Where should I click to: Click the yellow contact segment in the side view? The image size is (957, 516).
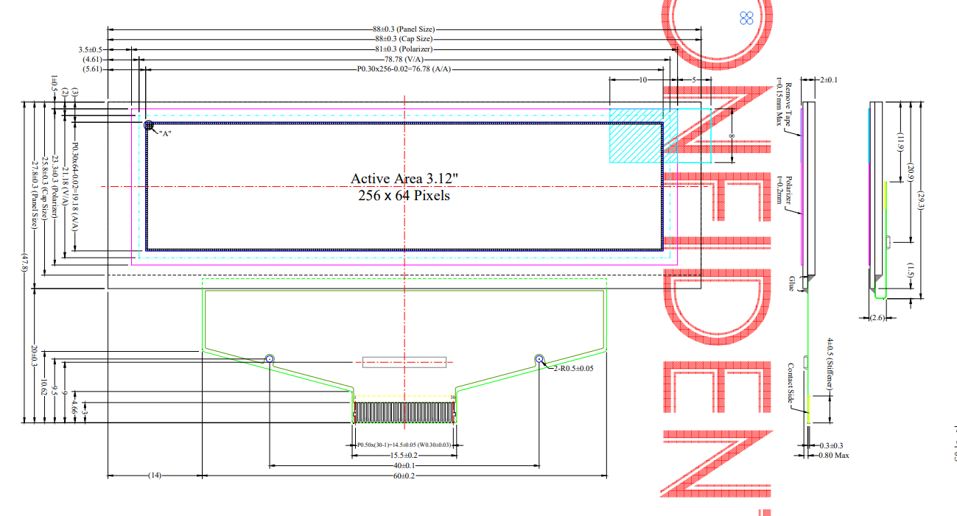[808, 409]
